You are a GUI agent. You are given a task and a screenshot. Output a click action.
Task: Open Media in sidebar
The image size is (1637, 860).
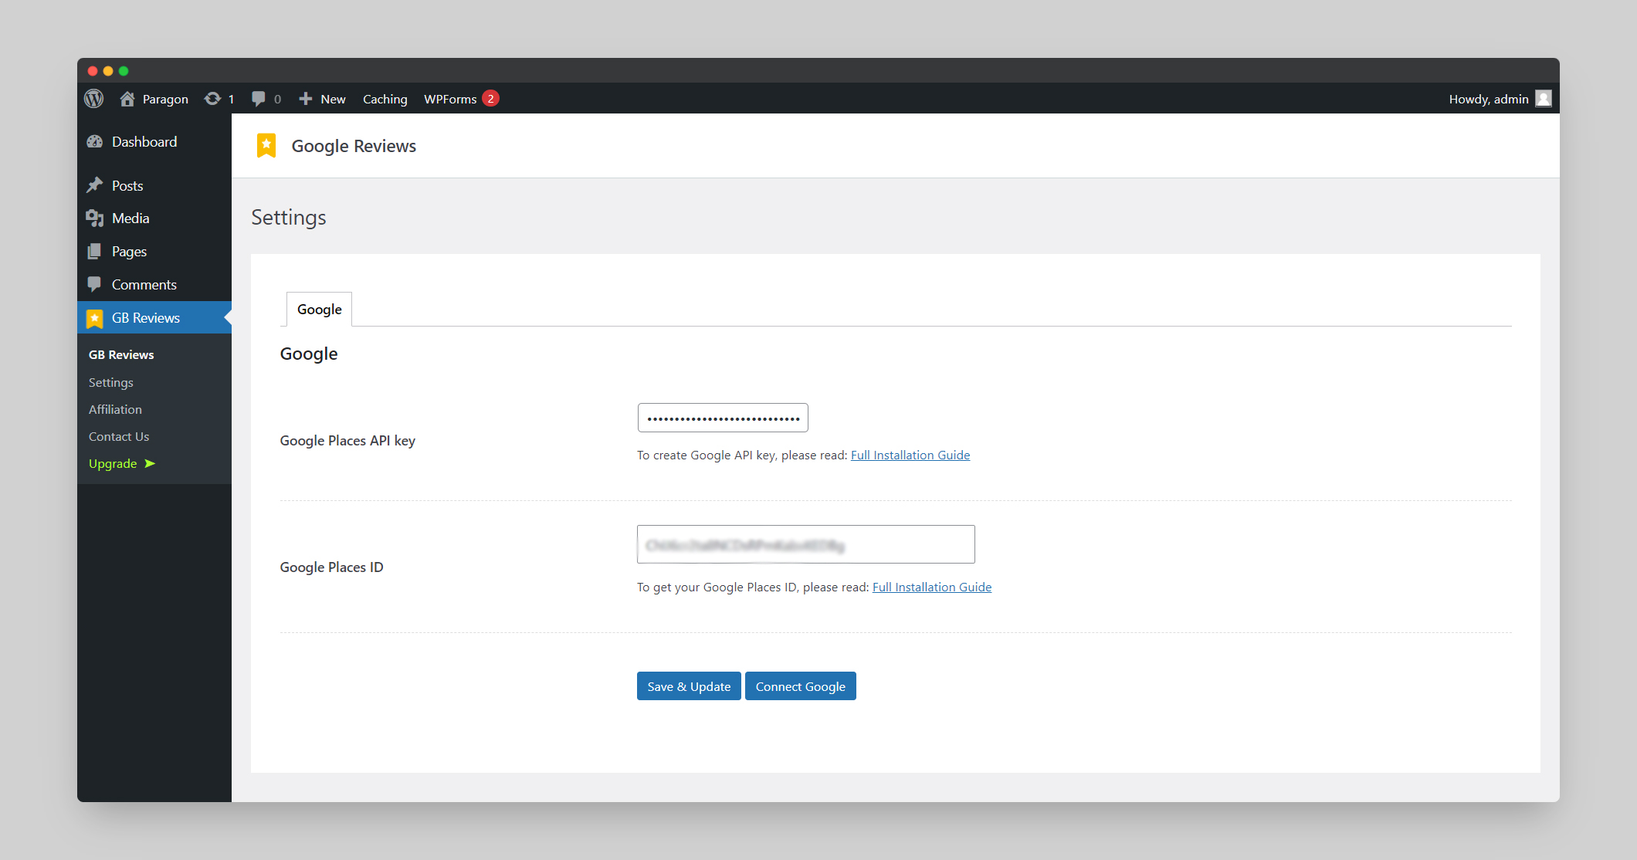point(130,218)
